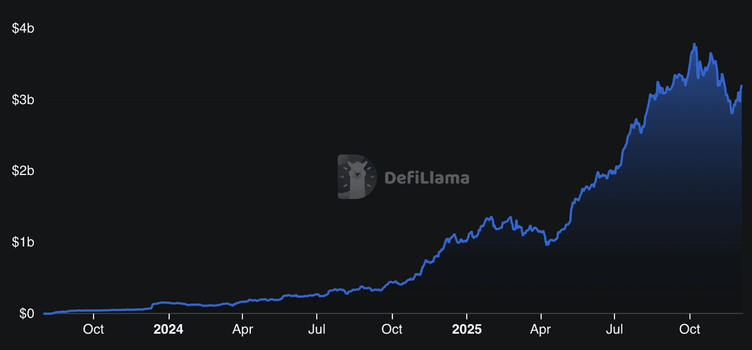Click the final Oct label after 2025

[x=690, y=329]
